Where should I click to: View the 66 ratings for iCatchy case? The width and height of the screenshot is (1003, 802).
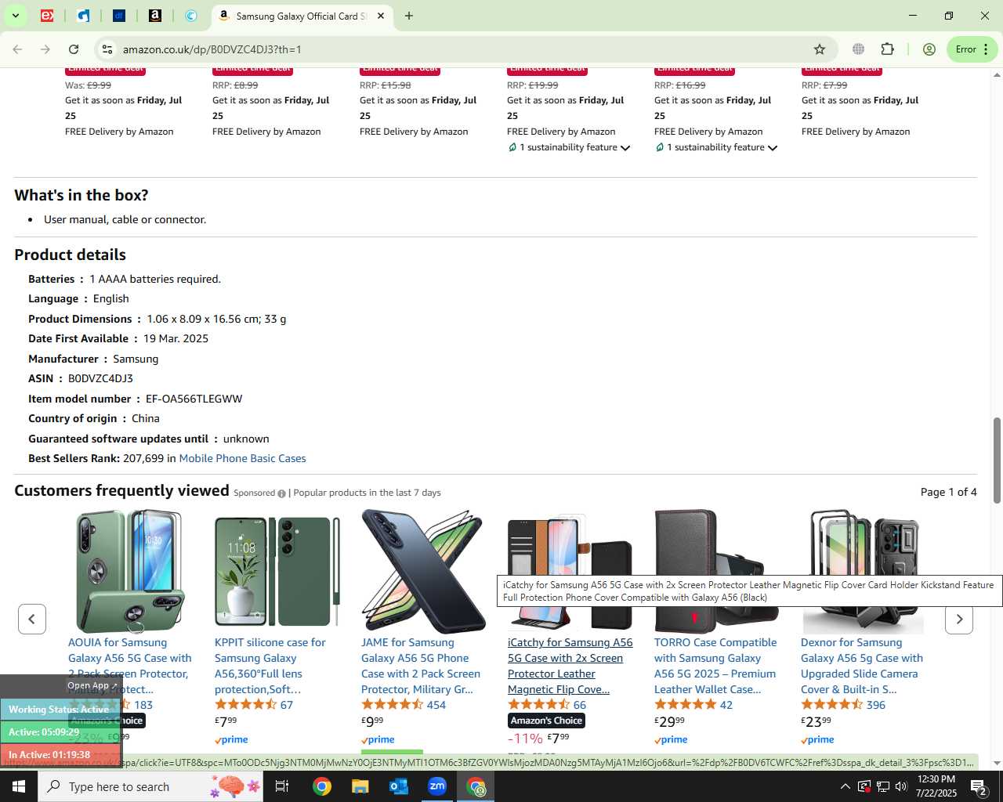(547, 705)
